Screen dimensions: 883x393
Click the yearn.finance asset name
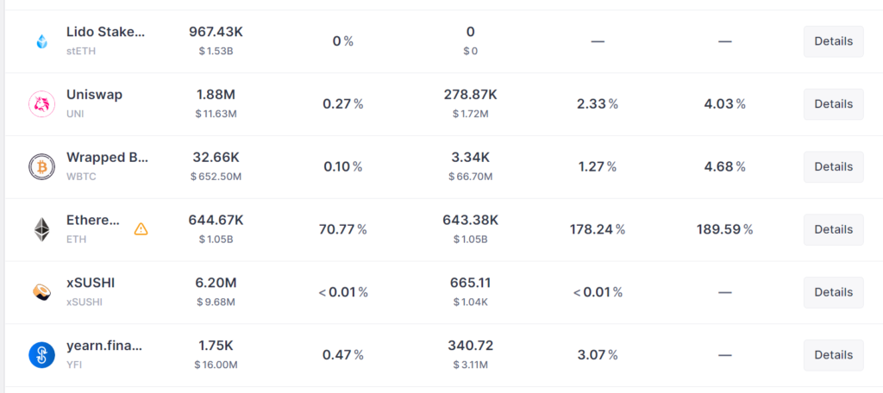pyautogui.click(x=103, y=346)
